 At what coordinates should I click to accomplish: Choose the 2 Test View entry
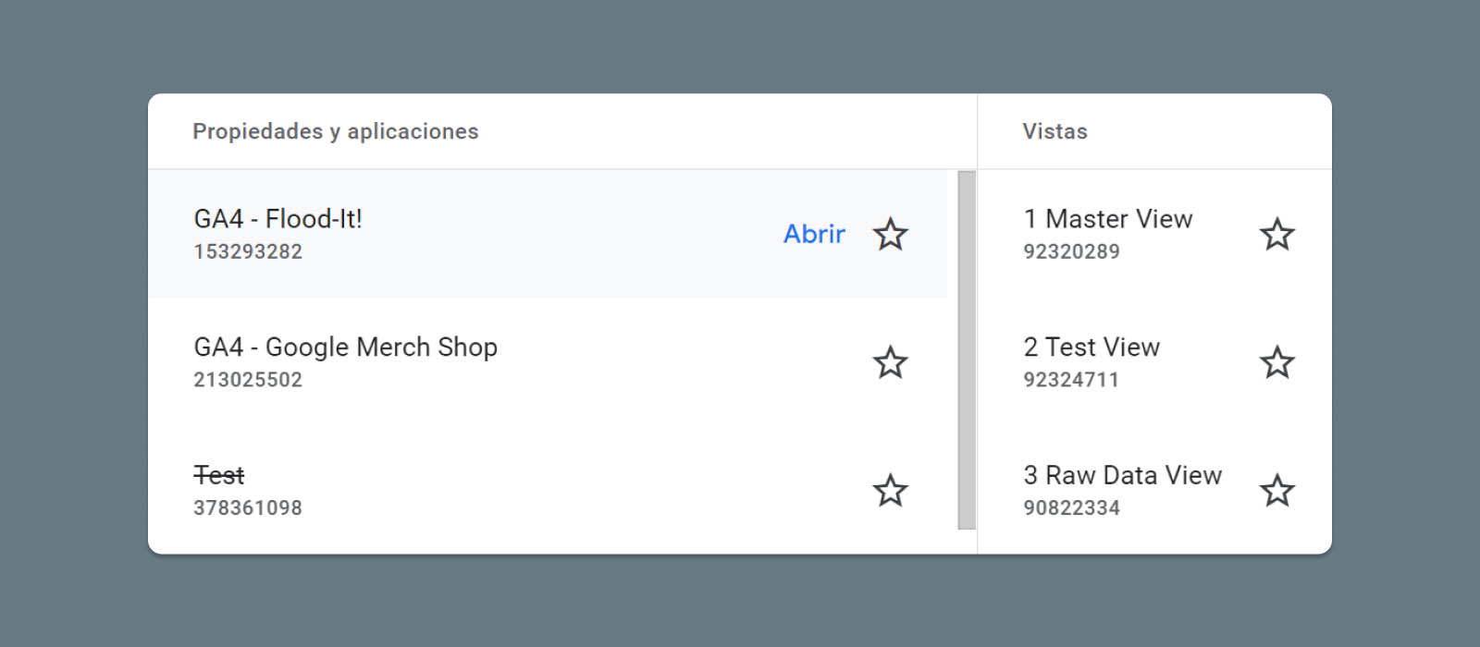pos(1091,348)
